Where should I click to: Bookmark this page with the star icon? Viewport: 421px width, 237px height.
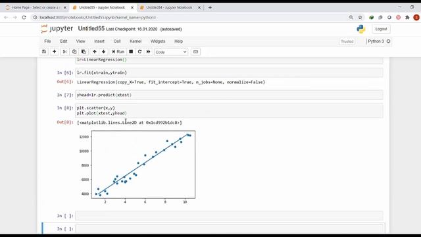[x=360, y=17]
